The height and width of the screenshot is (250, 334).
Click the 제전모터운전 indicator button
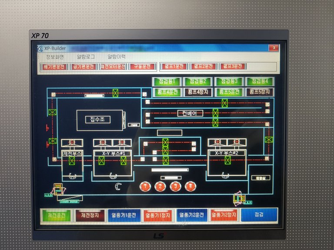[x=113, y=66]
